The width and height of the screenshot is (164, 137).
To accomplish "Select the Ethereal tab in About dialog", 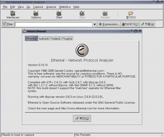I will tap(31, 38).
